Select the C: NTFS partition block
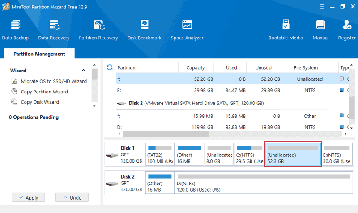 click(249, 155)
